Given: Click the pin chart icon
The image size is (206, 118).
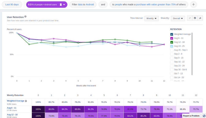Looking at the screenshot, I should tap(190, 18).
